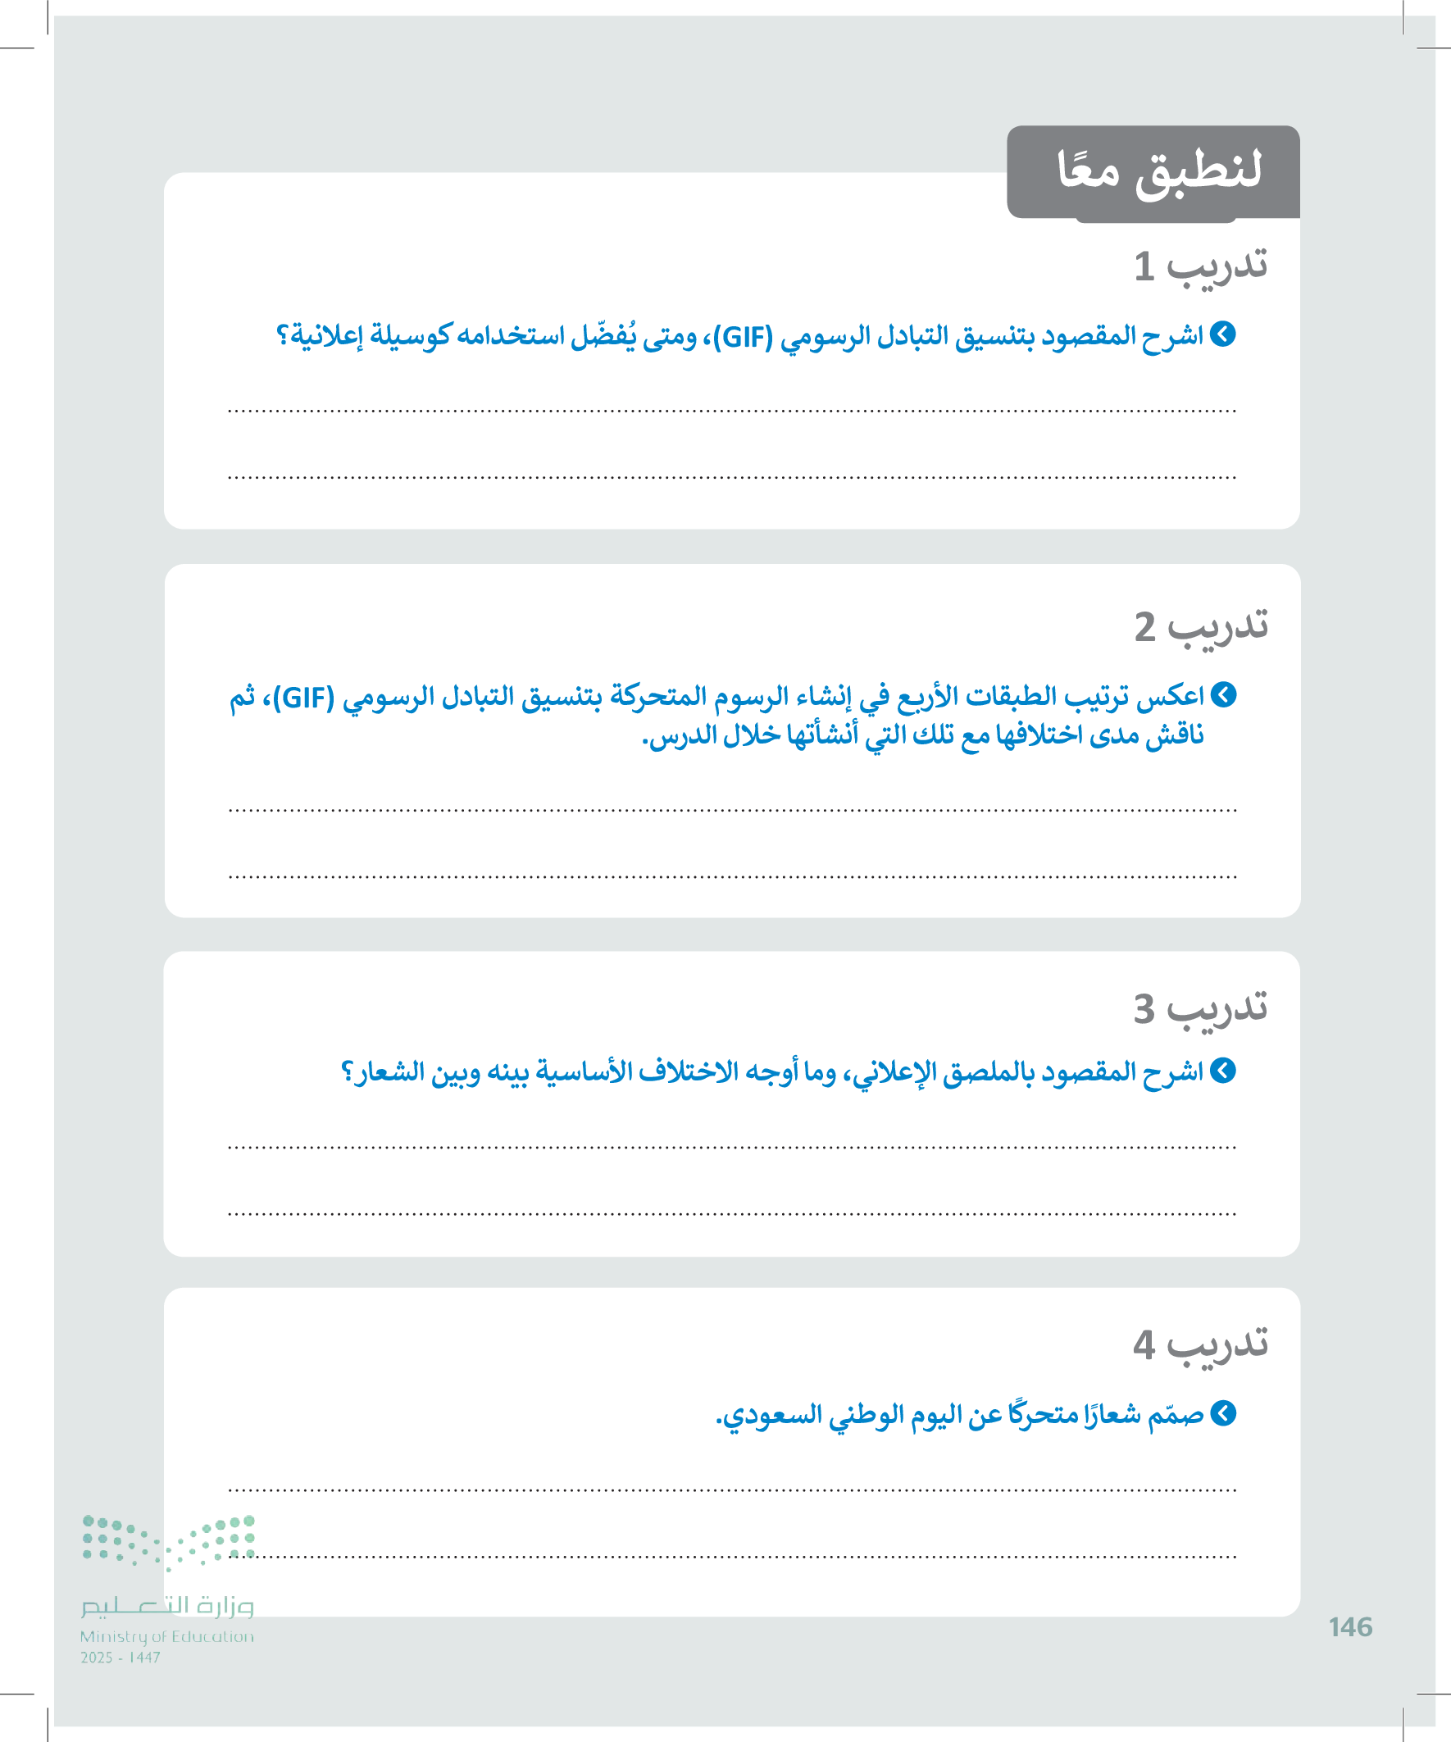The height and width of the screenshot is (1742, 1451).
Task: Click the Ministry of Education dotted logo
Action: coord(168,1543)
